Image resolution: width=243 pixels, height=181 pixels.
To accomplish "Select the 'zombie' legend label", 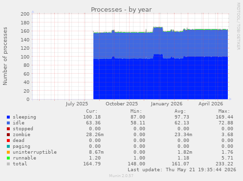I will pyautogui.click(x=22, y=135).
